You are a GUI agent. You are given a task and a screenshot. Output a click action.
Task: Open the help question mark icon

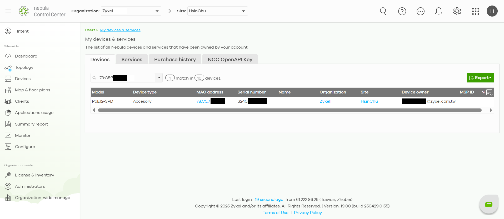(x=402, y=11)
